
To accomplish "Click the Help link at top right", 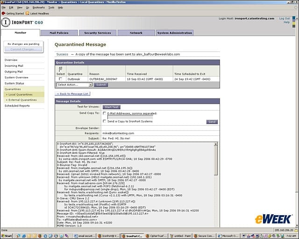I will point(286,22).
